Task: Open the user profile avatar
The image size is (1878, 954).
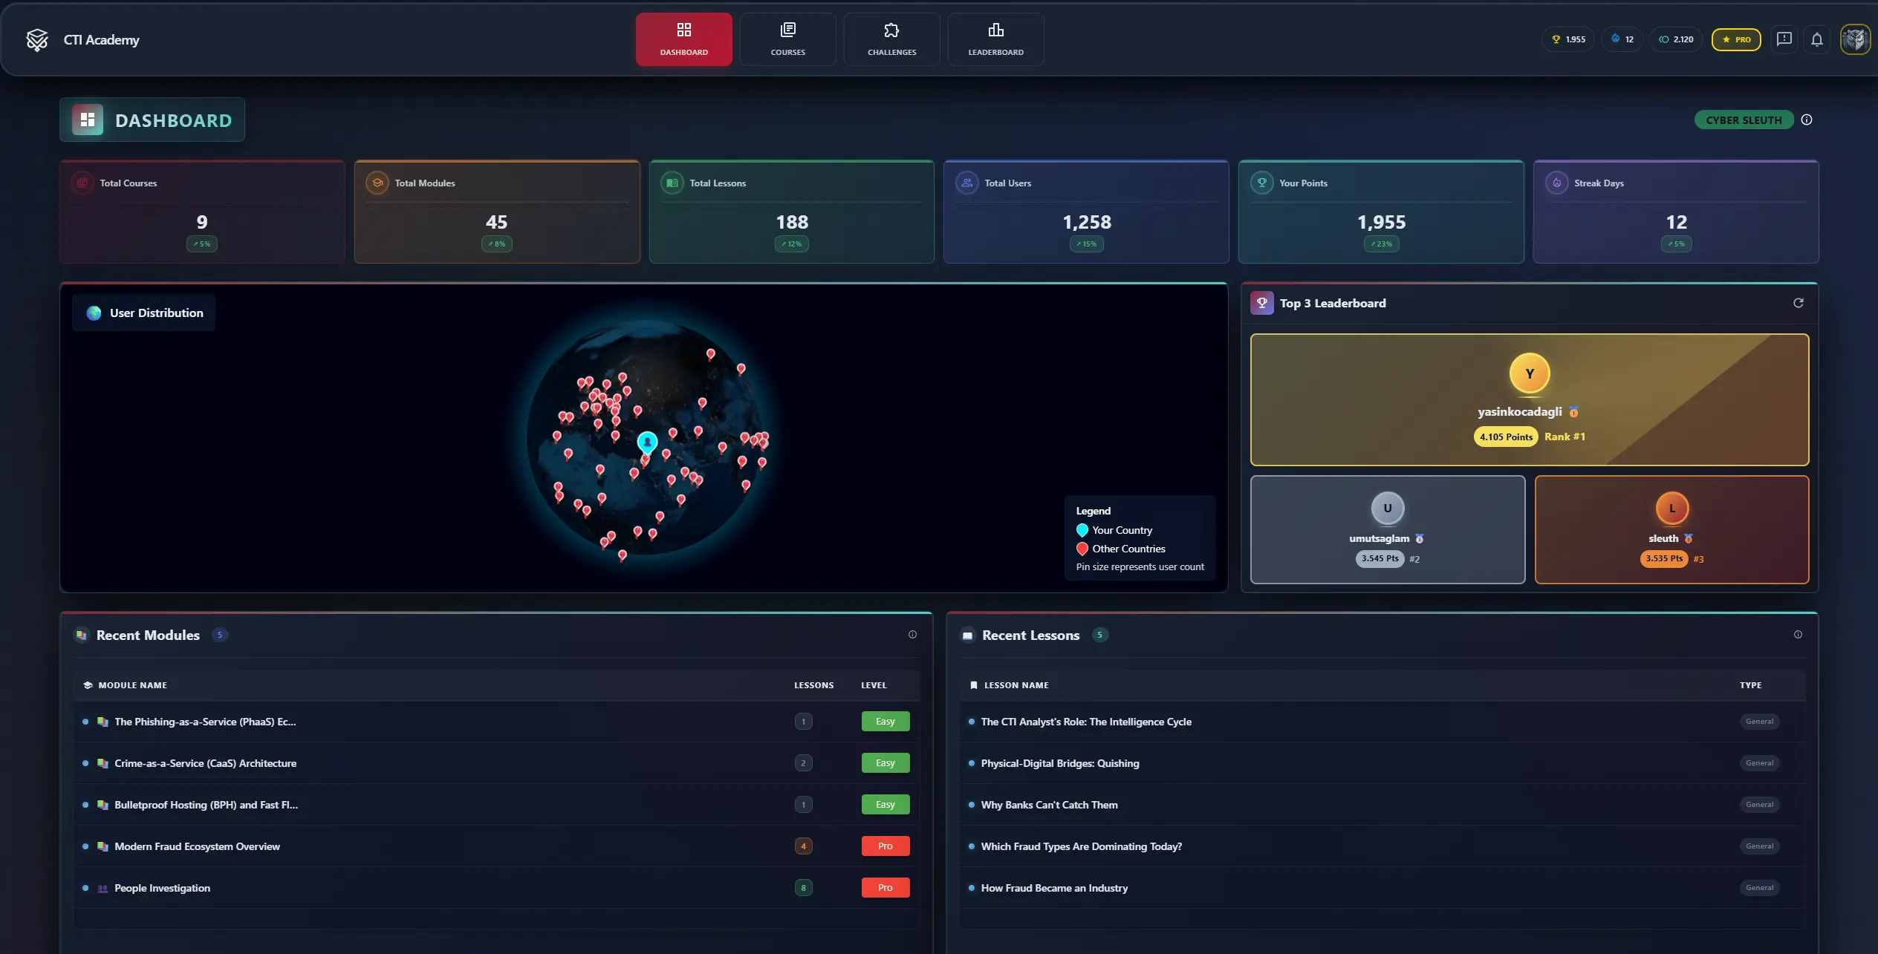Action: click(x=1854, y=39)
